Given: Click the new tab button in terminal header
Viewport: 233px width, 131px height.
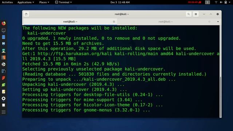Looking at the screenshot, I should [x=26, y=14].
